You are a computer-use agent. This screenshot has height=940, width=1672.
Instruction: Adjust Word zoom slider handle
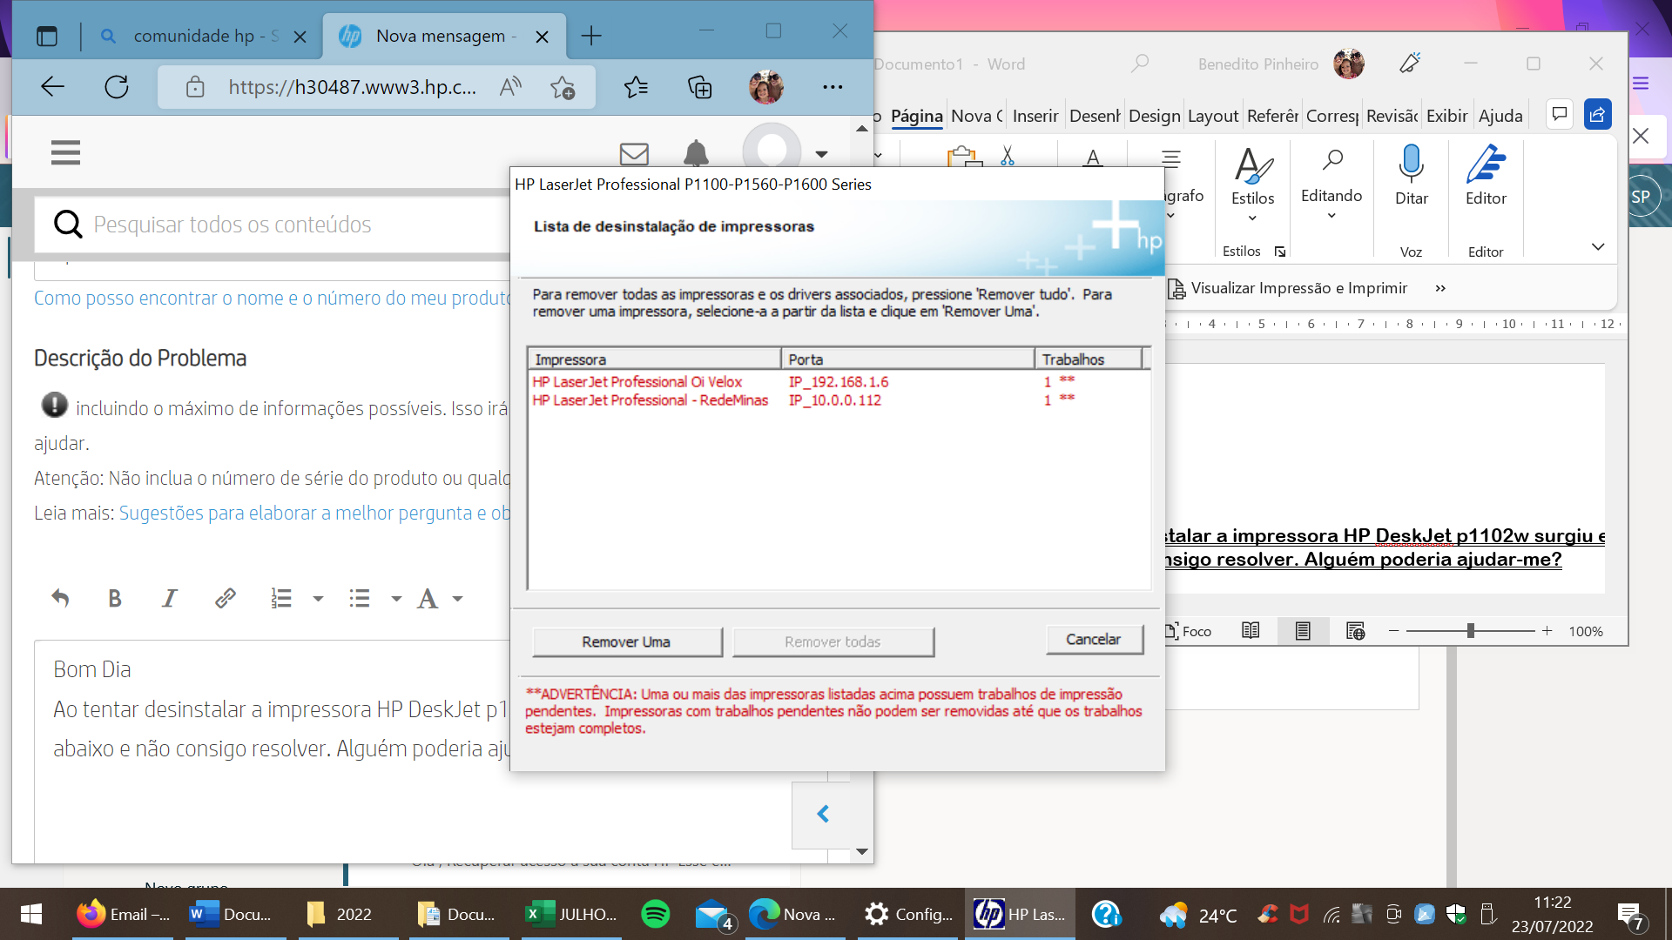[1470, 631]
